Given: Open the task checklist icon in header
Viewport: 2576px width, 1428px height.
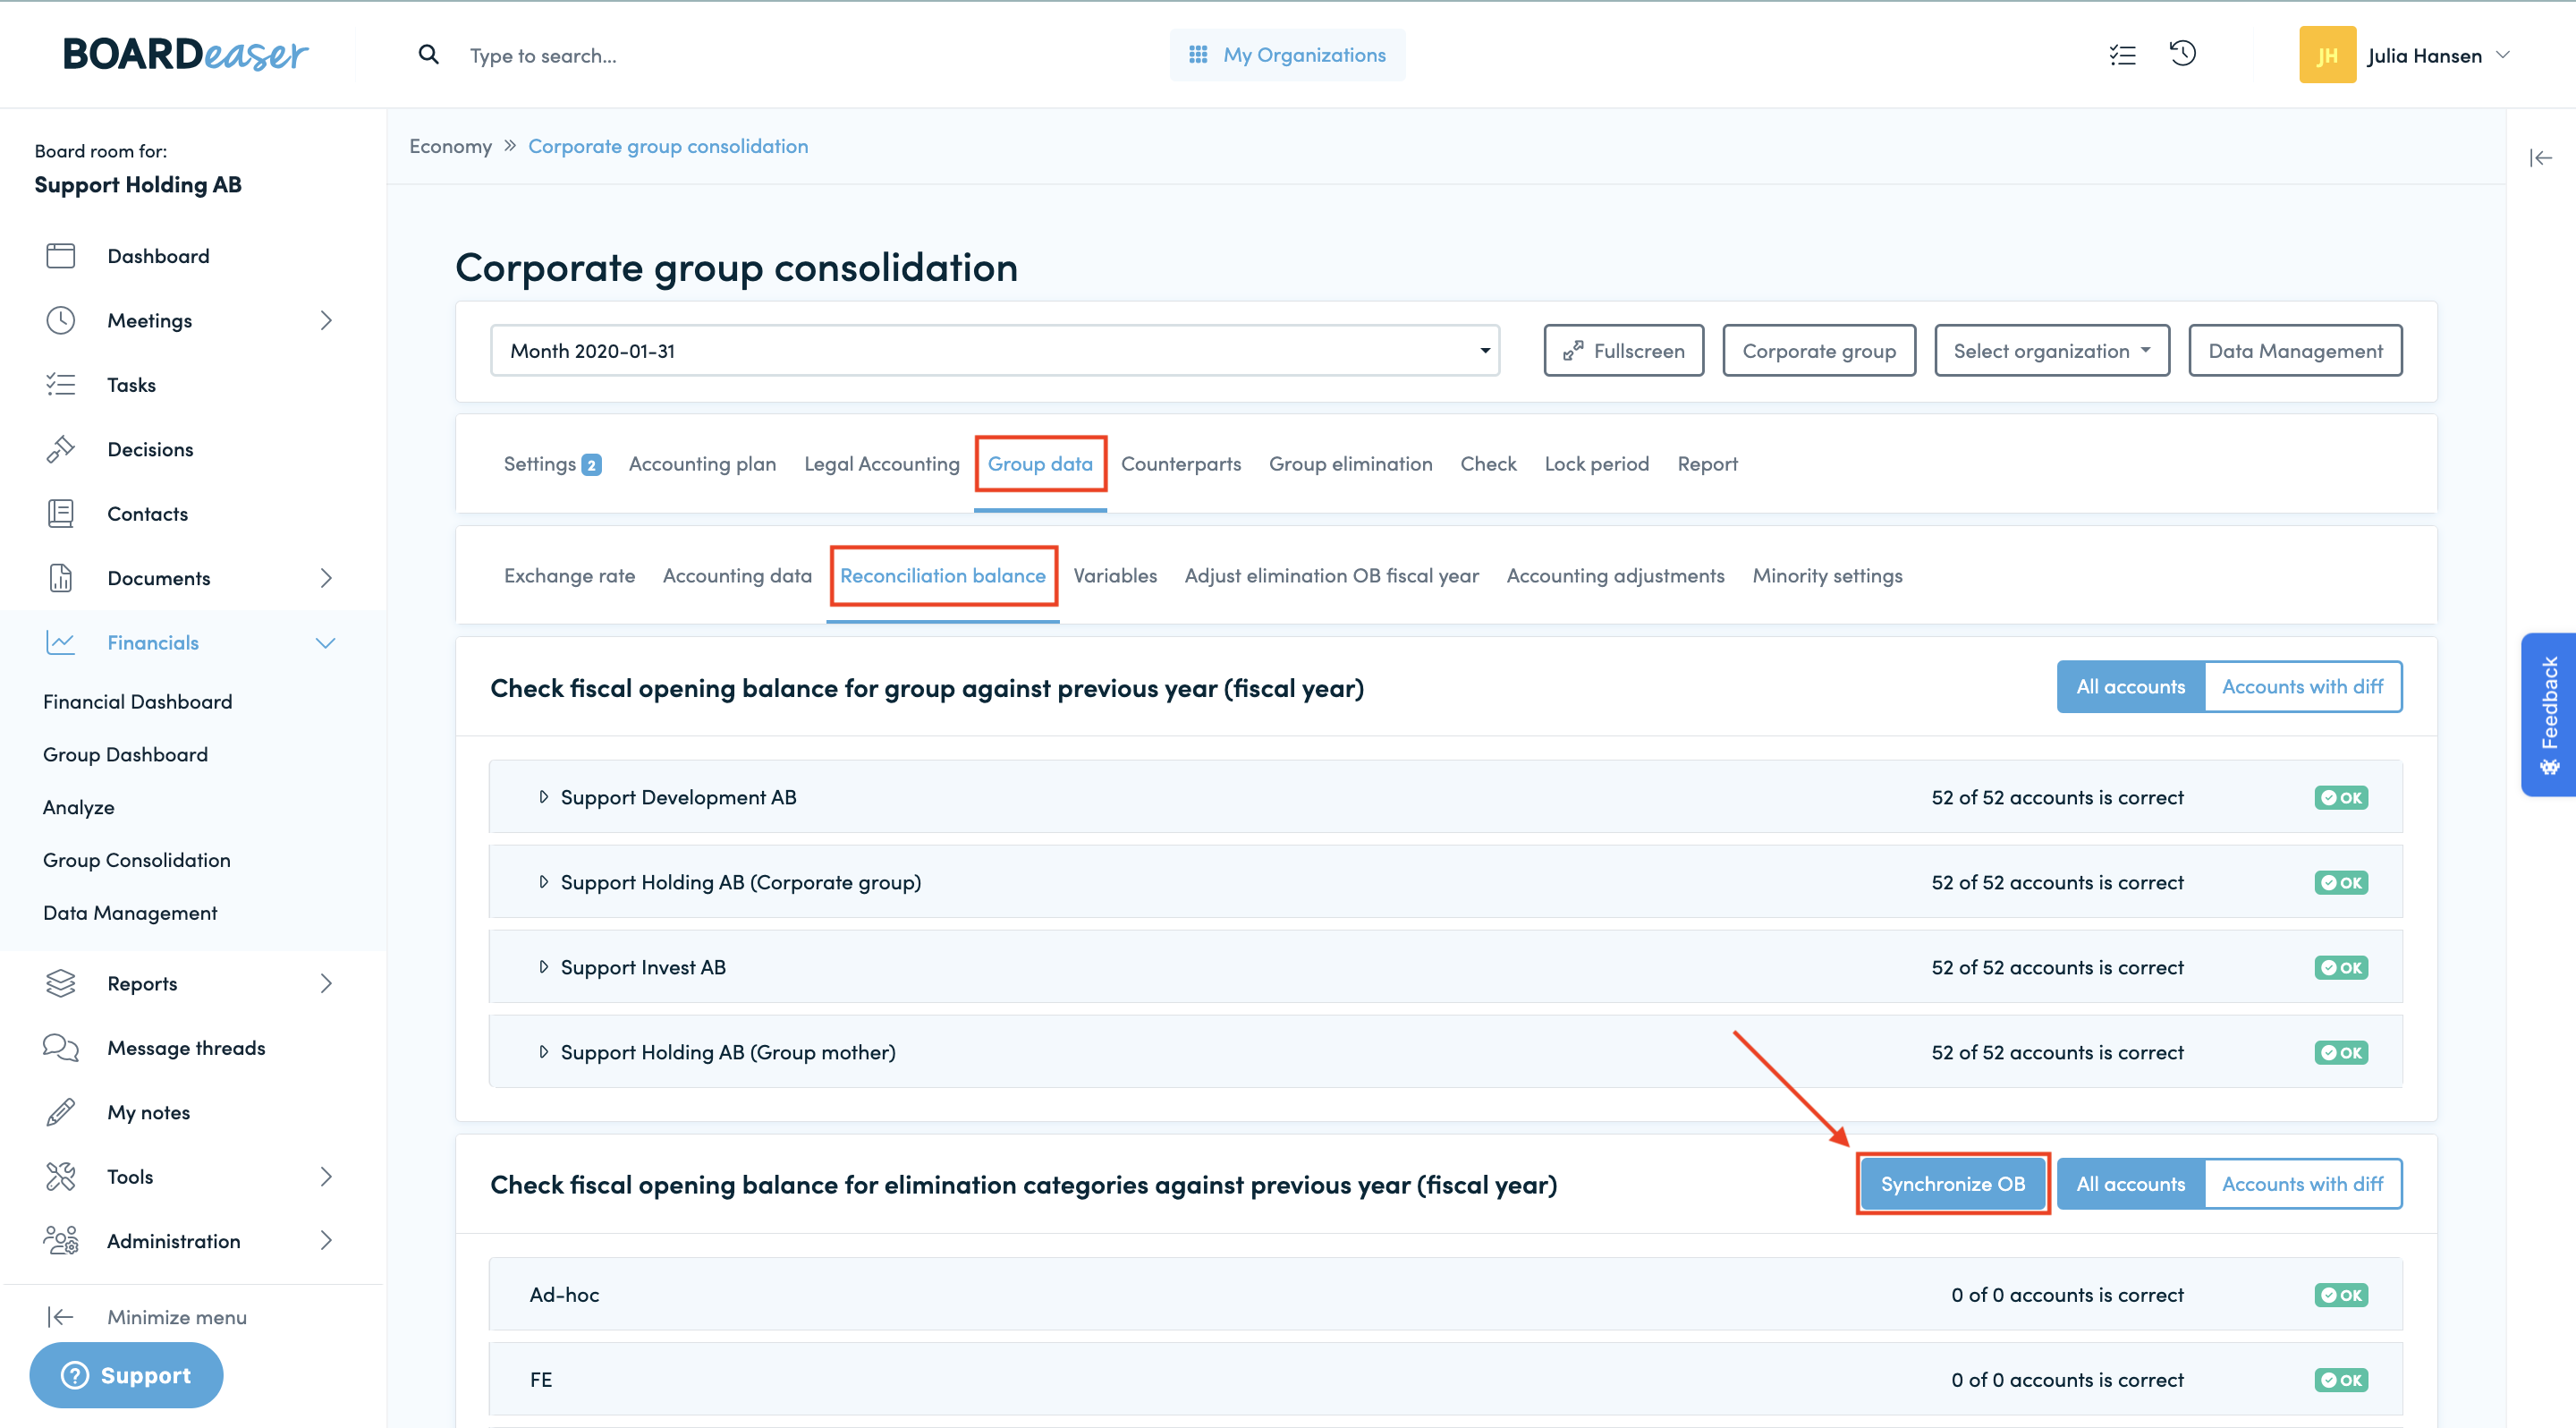Looking at the screenshot, I should click(2122, 56).
